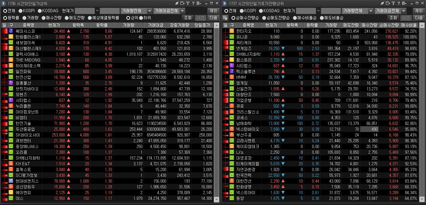Viewport: 426px width, 205px height.
Task: Select the 매수잔량 radio button in 1736 window
Action: click(43, 18)
